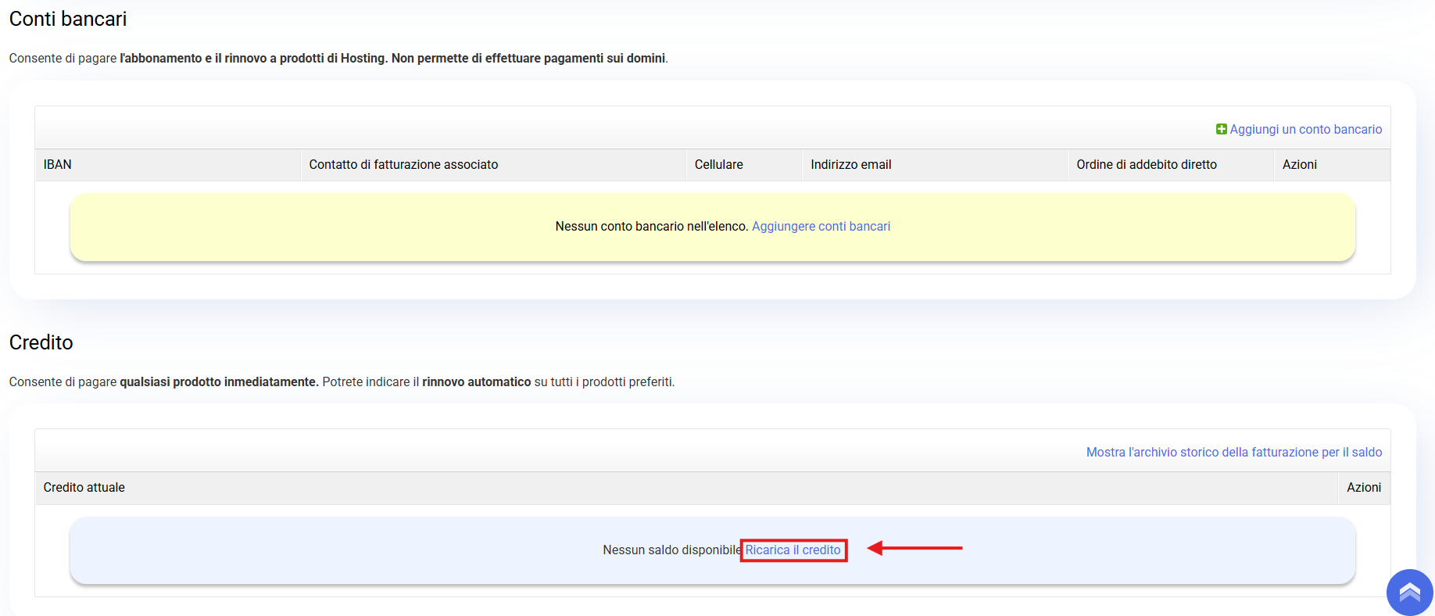The image size is (1435, 616).
Task: Click the 'Credito attuale' column header
Action: click(84, 488)
